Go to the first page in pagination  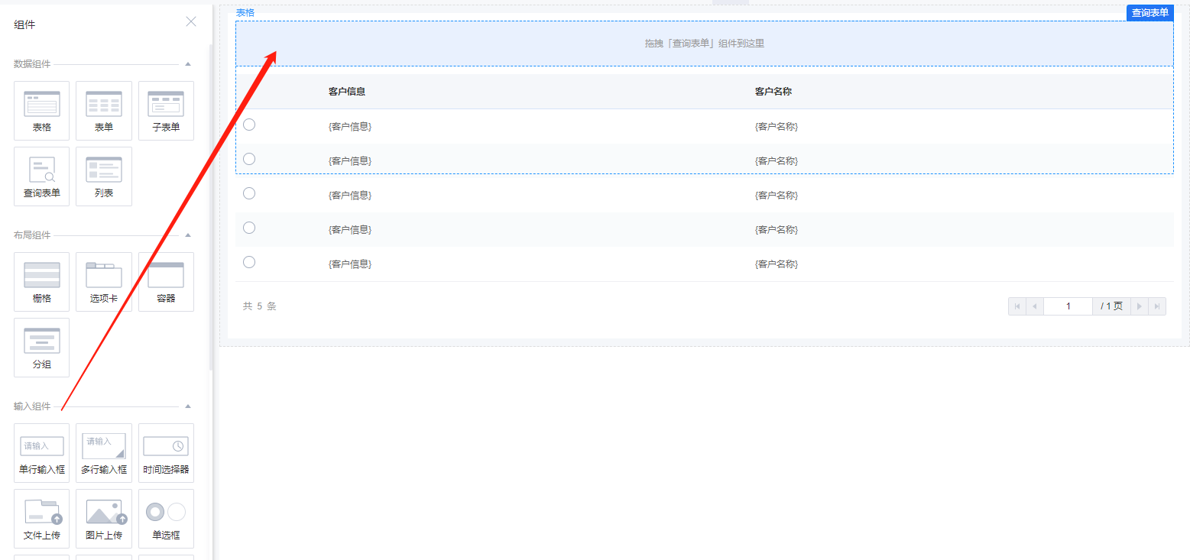pos(1017,306)
